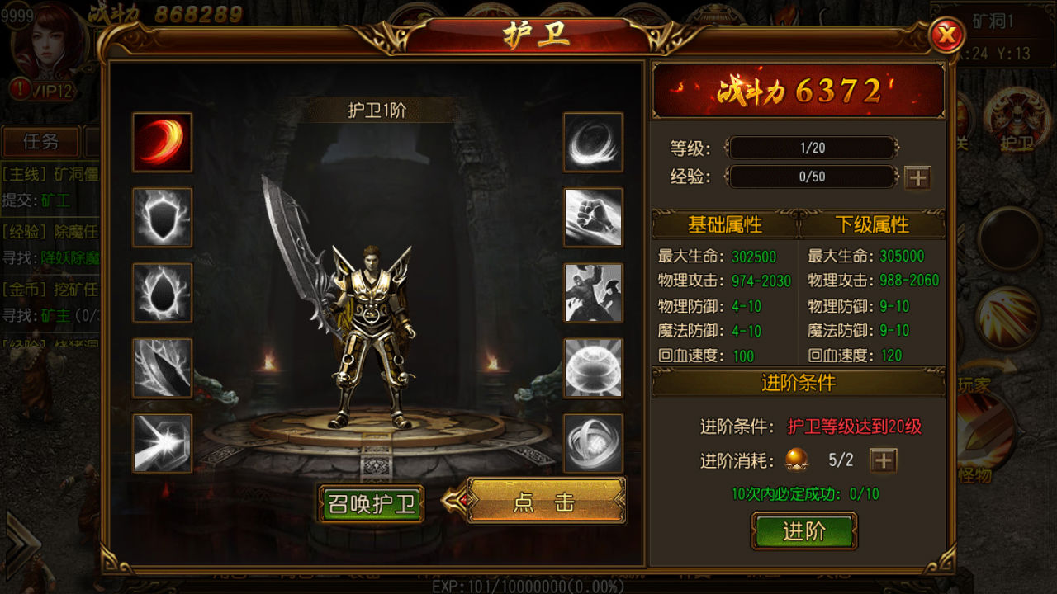Close the 护卫 guard panel
The width and height of the screenshot is (1057, 594).
pos(947,35)
